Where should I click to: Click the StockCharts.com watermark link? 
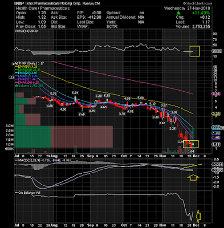click(198, 3)
